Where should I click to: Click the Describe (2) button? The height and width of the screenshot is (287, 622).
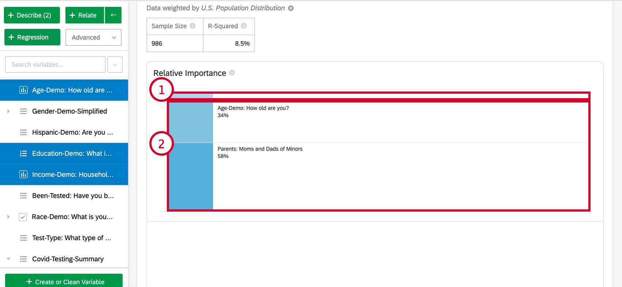pos(32,15)
